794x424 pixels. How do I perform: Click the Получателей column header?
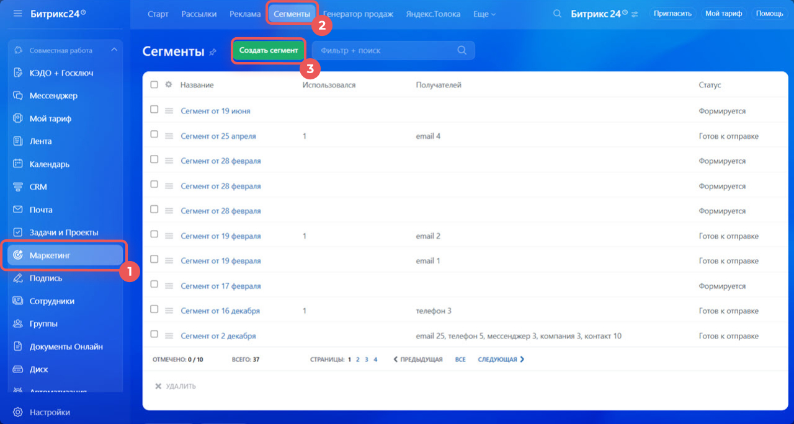439,85
